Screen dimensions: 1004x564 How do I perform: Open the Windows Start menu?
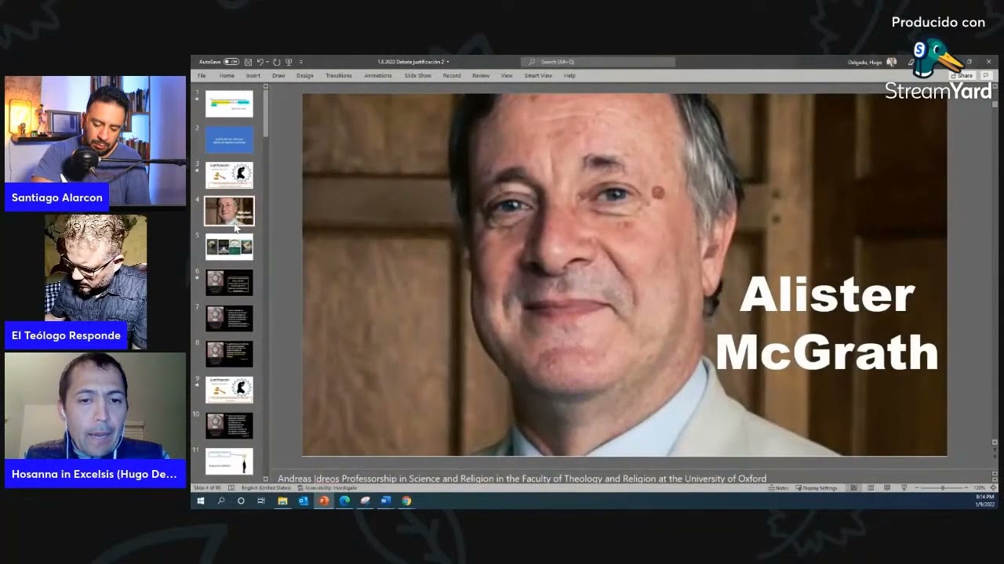click(x=200, y=501)
